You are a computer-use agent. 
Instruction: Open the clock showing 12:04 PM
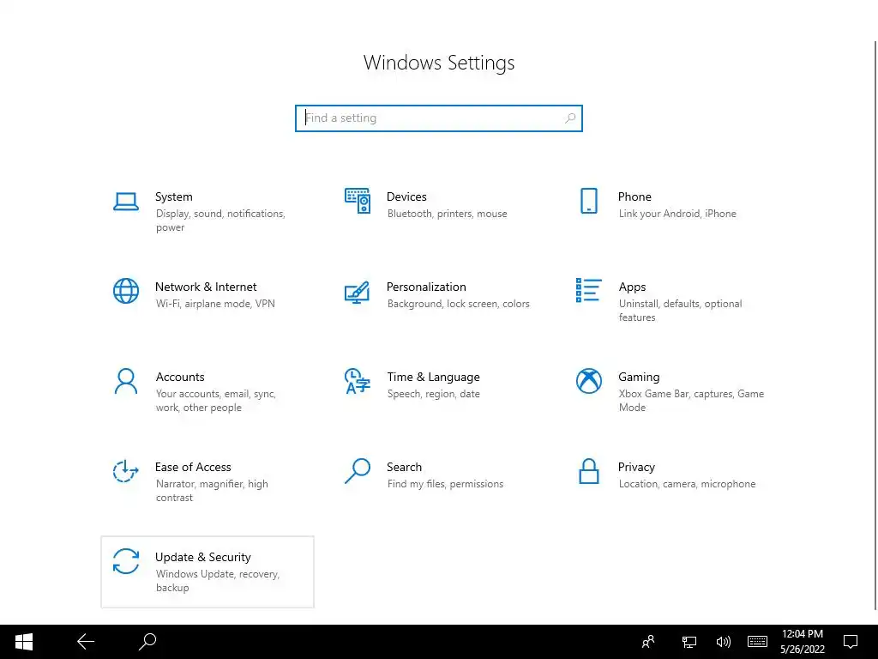pyautogui.click(x=803, y=634)
